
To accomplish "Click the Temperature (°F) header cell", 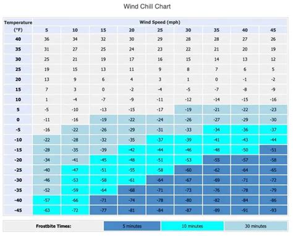I will (x=18, y=26).
